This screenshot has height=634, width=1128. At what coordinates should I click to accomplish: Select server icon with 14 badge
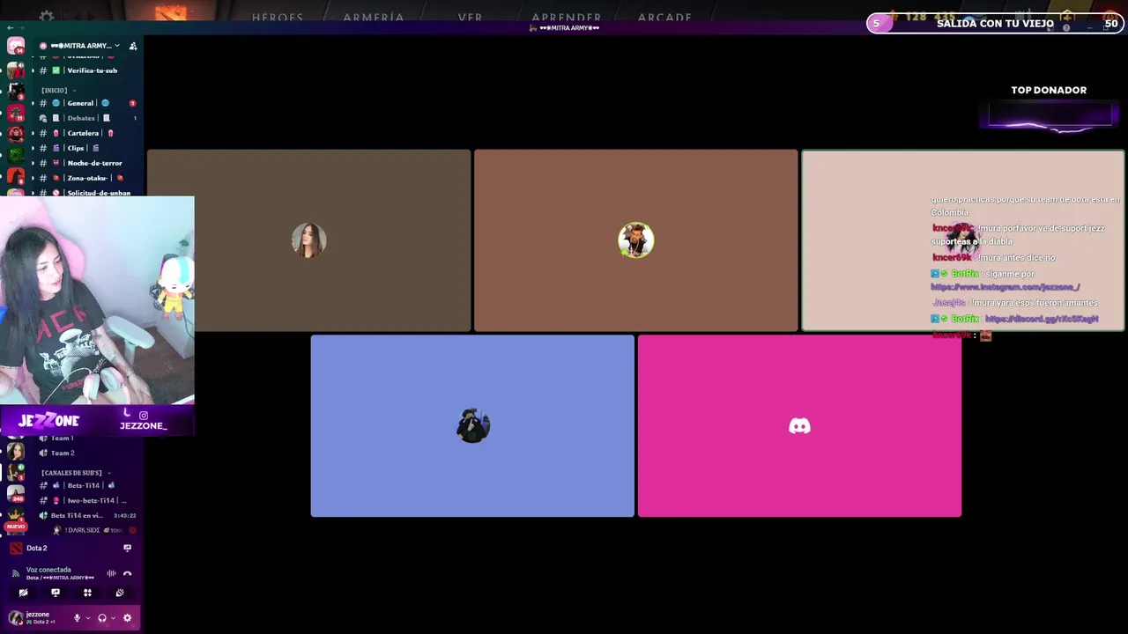(x=16, y=47)
